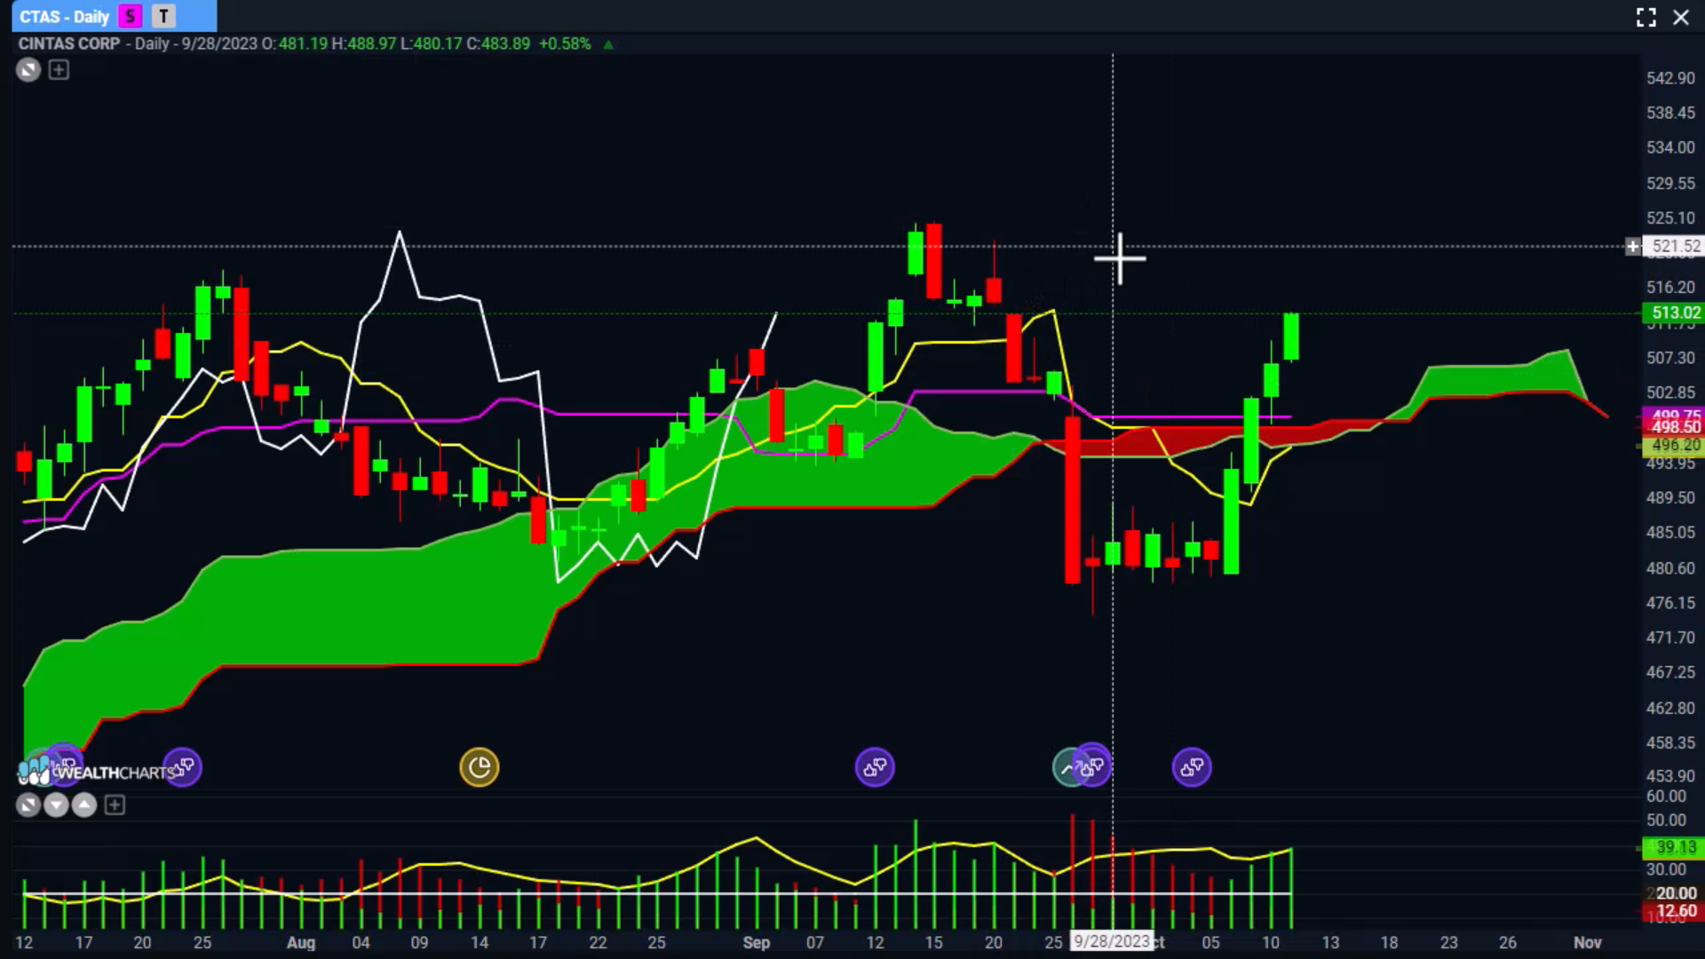Move the volume pane down with the arrow button
Viewport: 1705px width, 959px height.
56,805
